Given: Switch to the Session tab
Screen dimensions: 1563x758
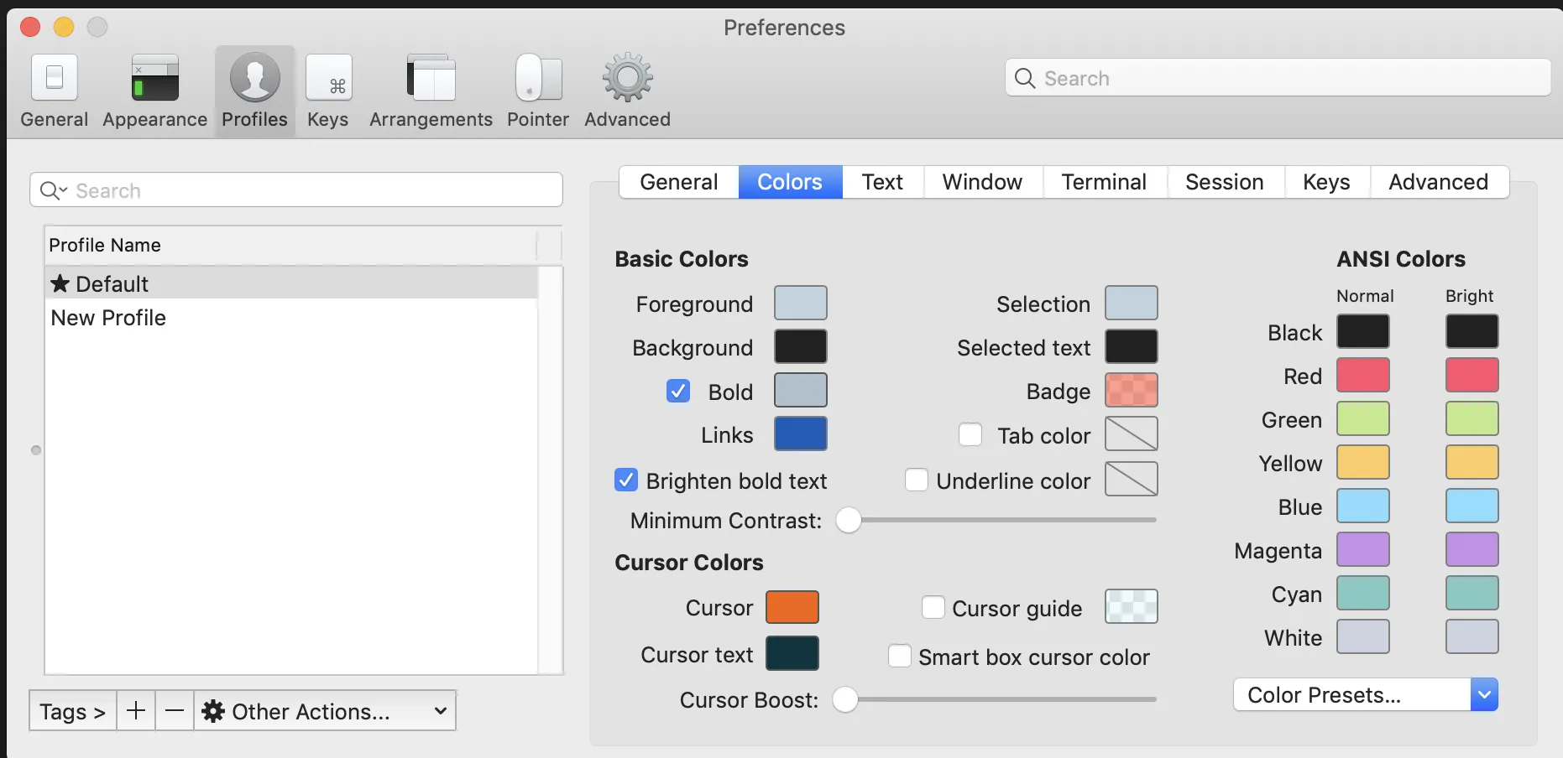Looking at the screenshot, I should (1224, 182).
